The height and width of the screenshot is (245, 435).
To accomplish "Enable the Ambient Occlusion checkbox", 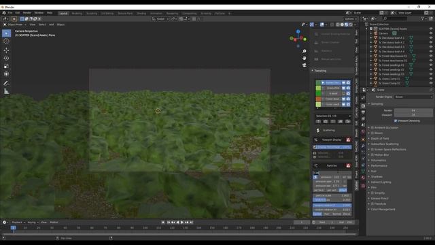I will [372, 128].
